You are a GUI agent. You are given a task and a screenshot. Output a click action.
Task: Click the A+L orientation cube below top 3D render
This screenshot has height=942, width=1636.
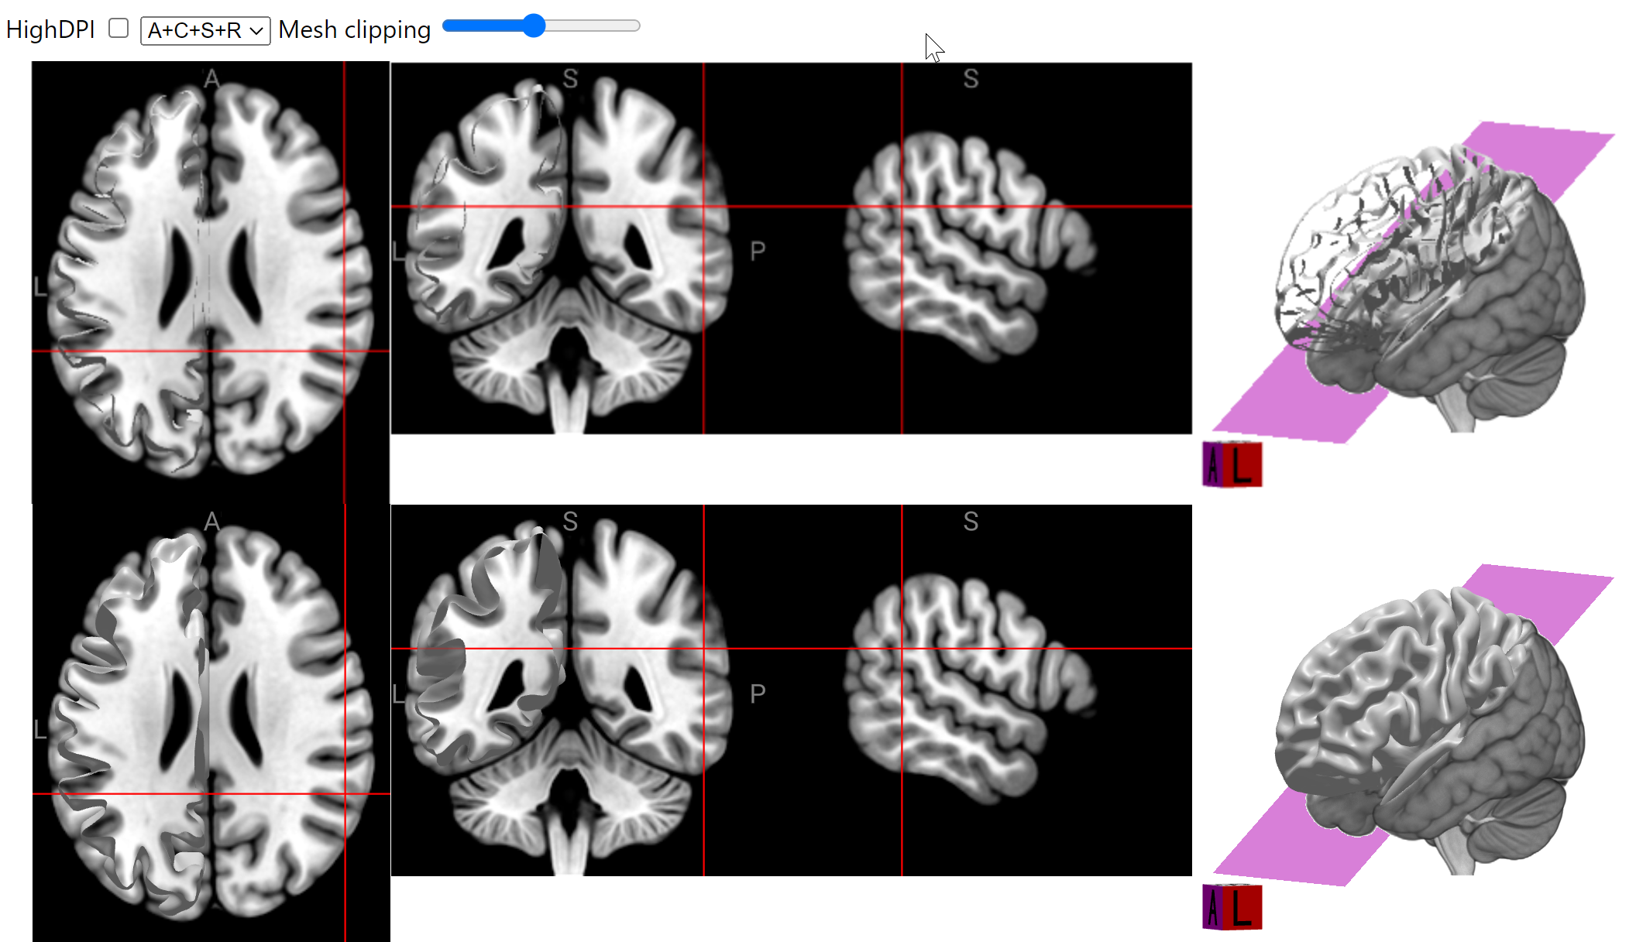(1232, 463)
